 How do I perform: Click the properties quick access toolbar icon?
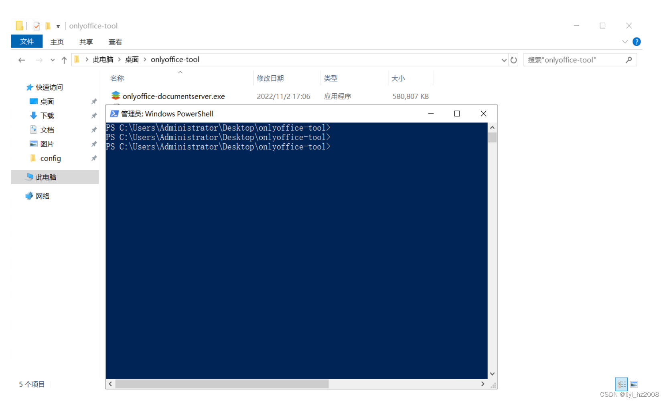[x=36, y=26]
